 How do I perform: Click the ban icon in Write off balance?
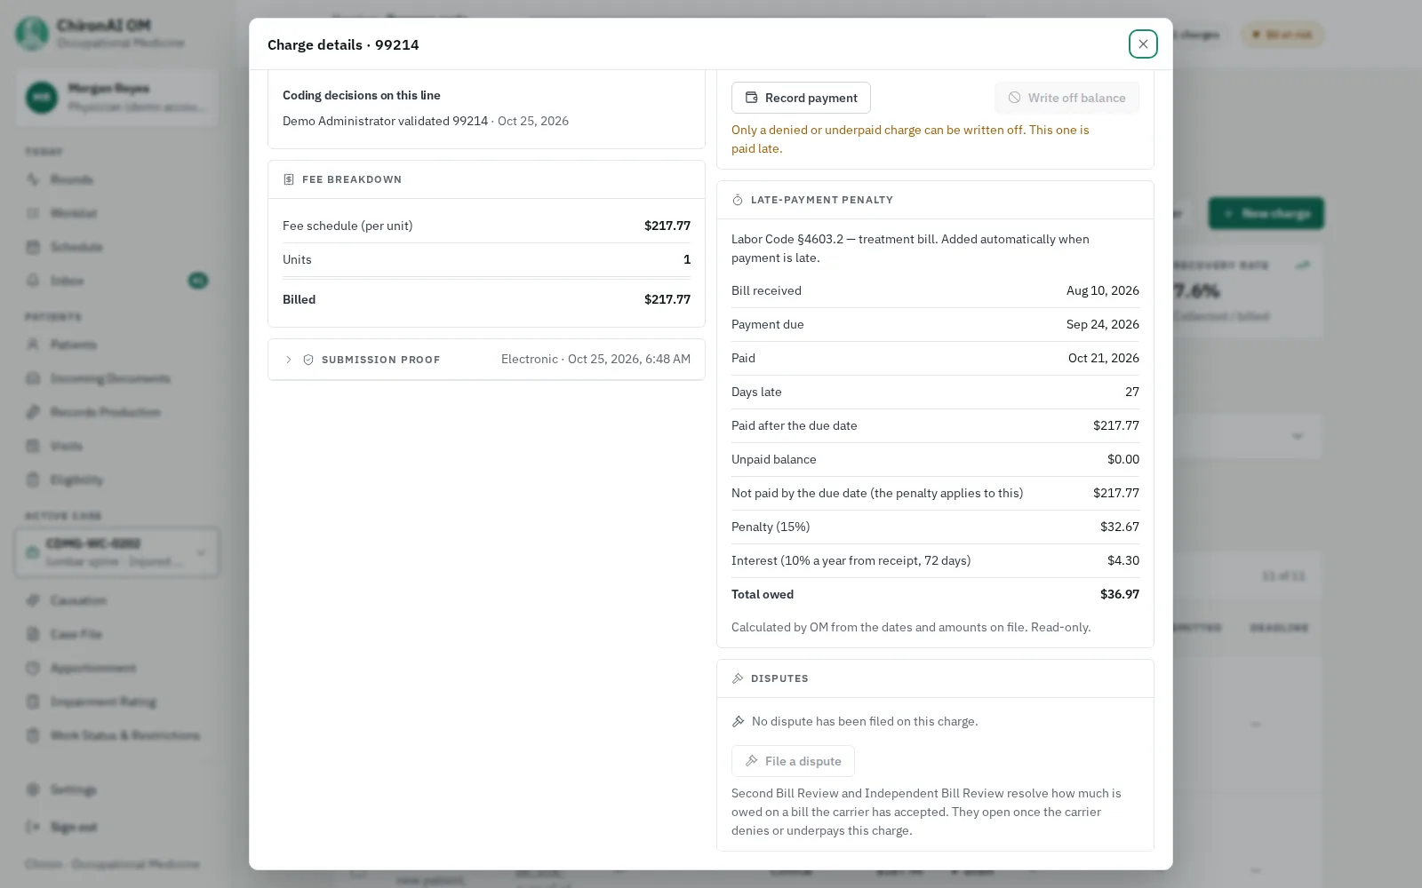pos(1014,98)
